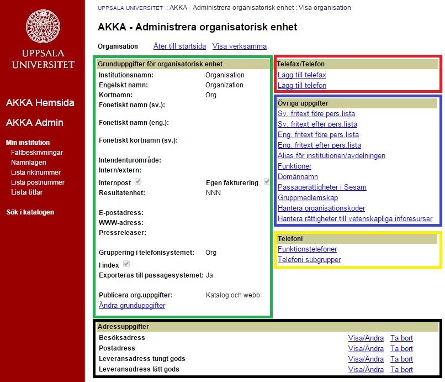Screen dimensions: 445x382
Task: Open AKKA Hemsida in the sidebar
Action: (x=40, y=103)
